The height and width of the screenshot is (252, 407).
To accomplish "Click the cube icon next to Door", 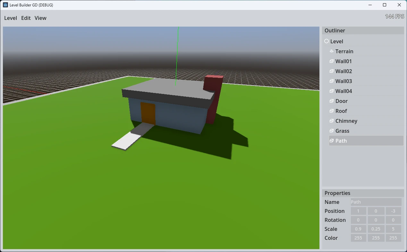I will pos(332,101).
